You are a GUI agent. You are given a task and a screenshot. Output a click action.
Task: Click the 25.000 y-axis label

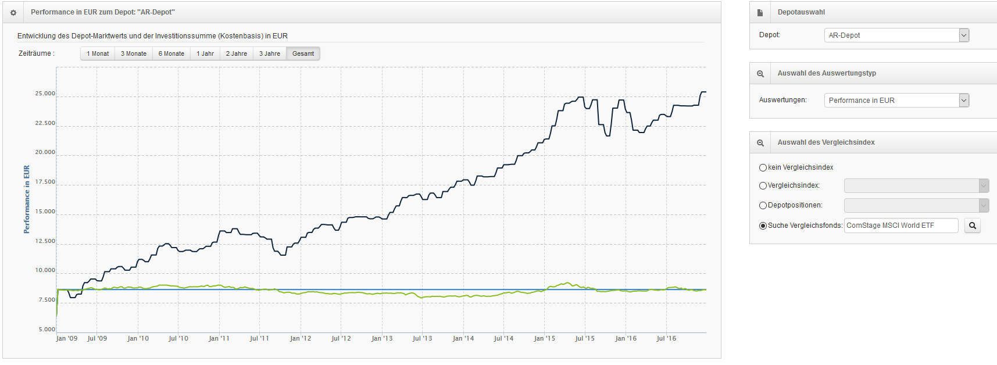point(45,94)
